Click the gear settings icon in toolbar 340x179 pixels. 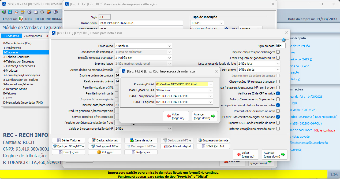click(x=29, y=12)
